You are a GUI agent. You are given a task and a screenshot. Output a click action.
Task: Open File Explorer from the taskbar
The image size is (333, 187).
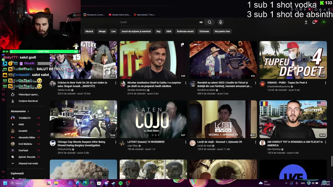click(56, 183)
